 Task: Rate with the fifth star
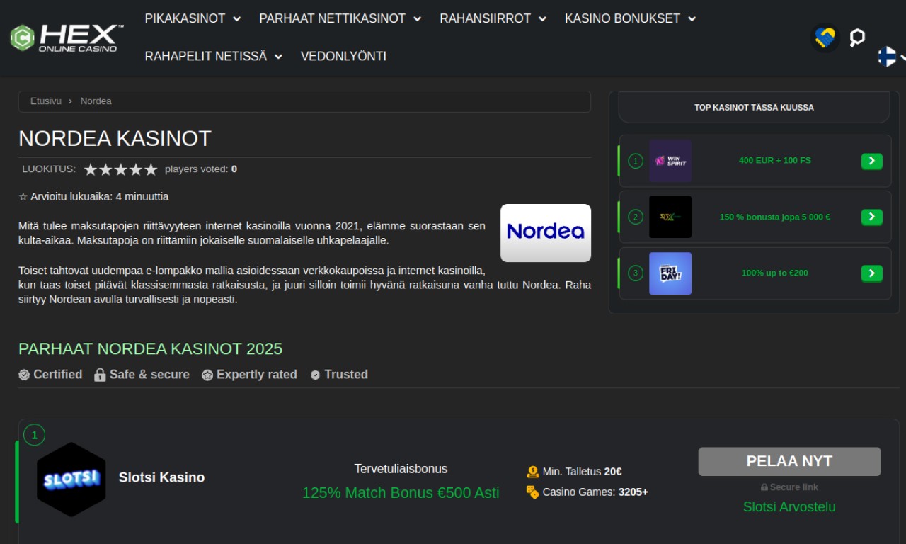[x=151, y=169]
